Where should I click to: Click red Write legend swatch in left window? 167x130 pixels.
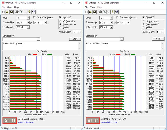pyautogui.click(x=35, y=55)
